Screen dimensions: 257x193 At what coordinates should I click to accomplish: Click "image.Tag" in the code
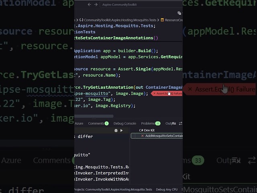pyautogui.click(x=100, y=100)
